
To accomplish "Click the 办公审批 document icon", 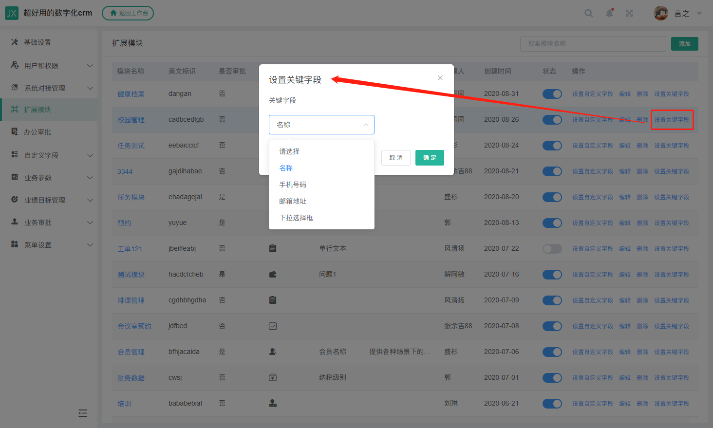I will pos(15,131).
